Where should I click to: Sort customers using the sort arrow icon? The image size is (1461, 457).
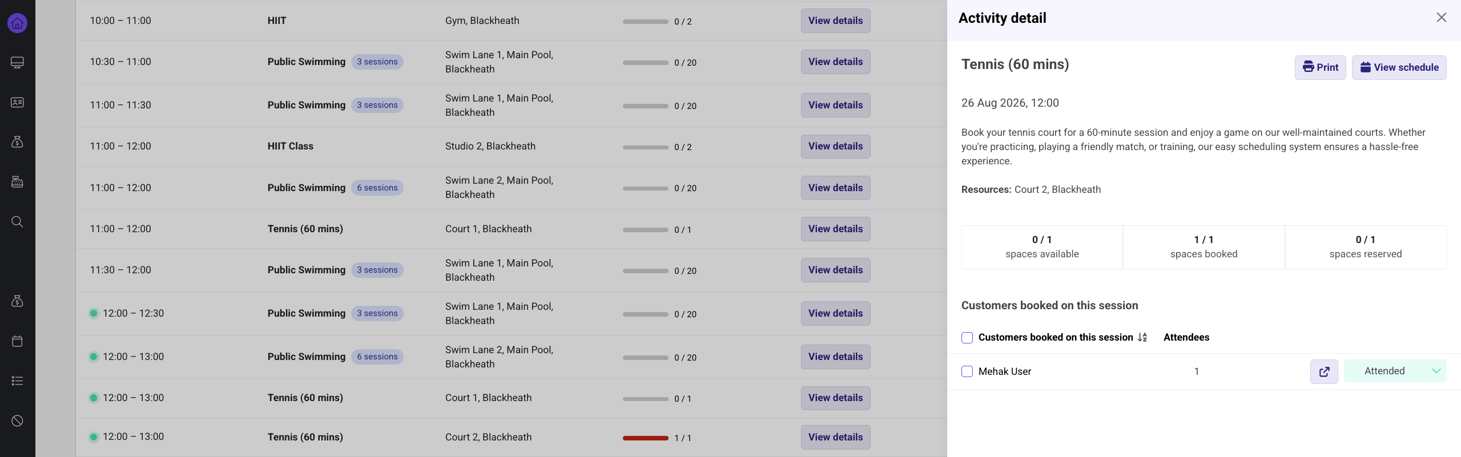click(1142, 337)
